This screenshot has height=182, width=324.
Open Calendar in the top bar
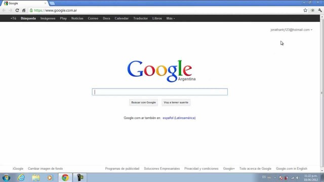pos(121,18)
